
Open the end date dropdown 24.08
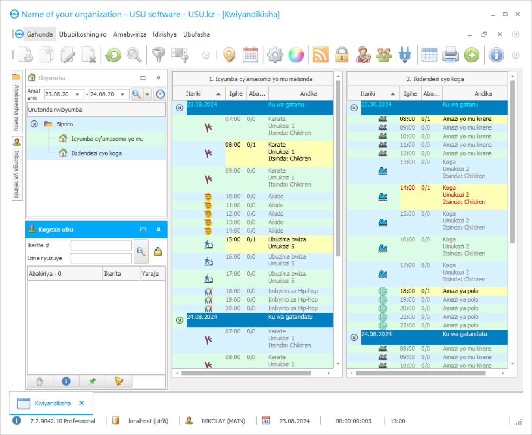[123, 94]
